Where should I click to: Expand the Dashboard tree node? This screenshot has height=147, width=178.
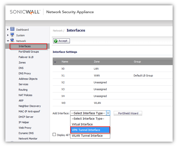tap(8, 30)
